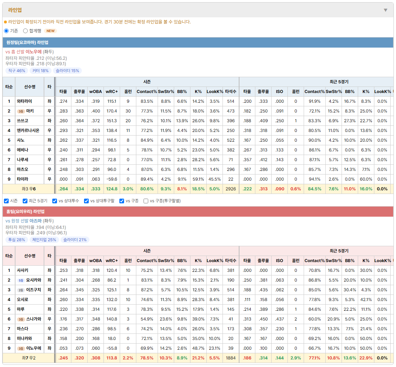Click the orange dot before the lineup notice
Viewport: 396px width, 367px height.
click(x=5, y=22)
